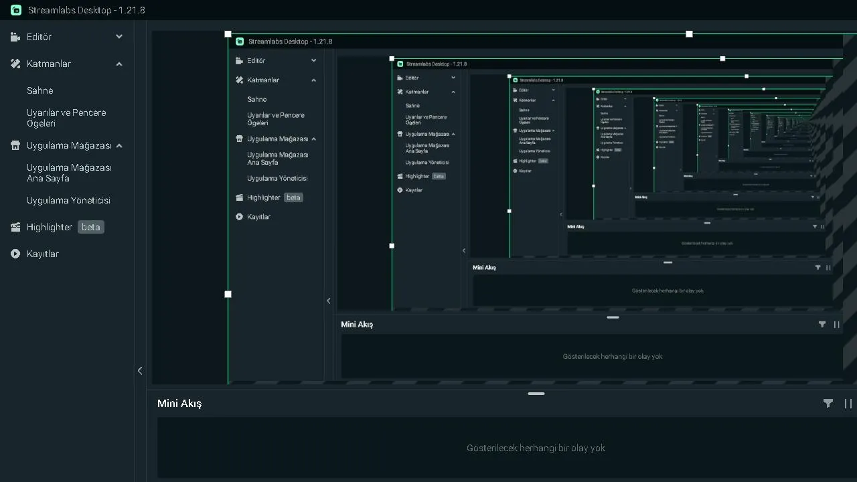Filter events in the bottom Mini Akış panel

[828, 403]
